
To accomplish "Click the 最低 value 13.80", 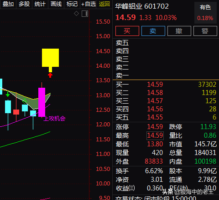I will pyautogui.click(x=155, y=144).
